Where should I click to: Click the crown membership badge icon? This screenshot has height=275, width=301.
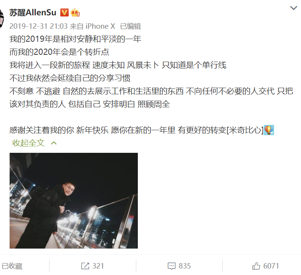[75, 13]
